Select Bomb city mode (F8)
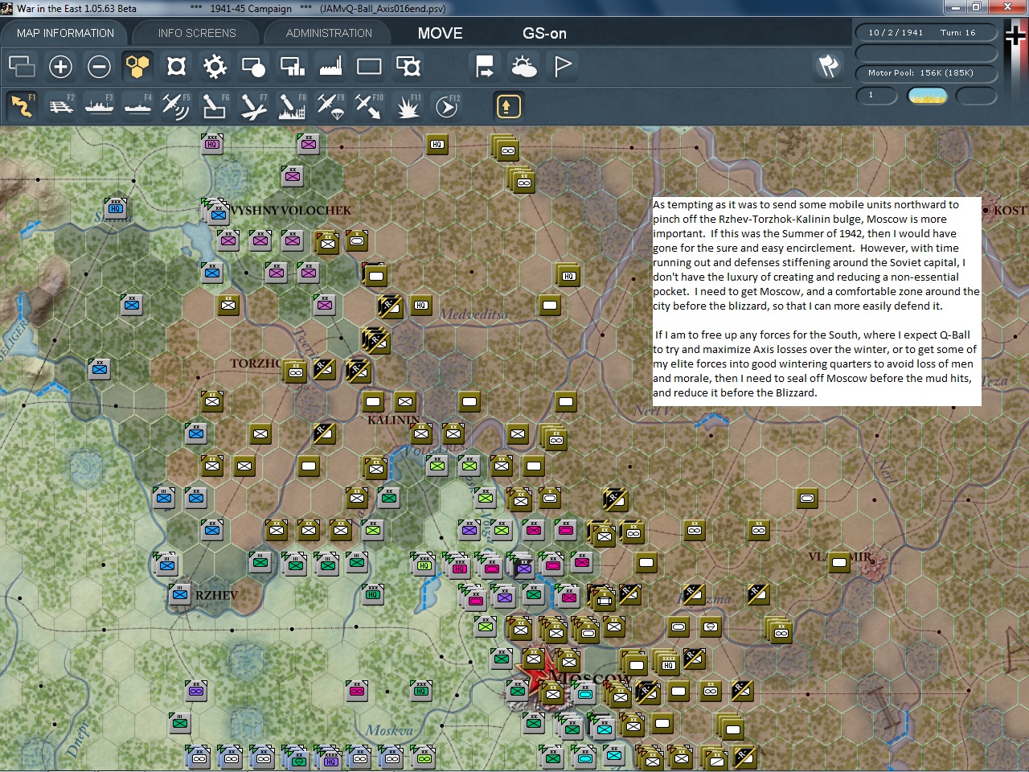The height and width of the screenshot is (772, 1029). 292,106
